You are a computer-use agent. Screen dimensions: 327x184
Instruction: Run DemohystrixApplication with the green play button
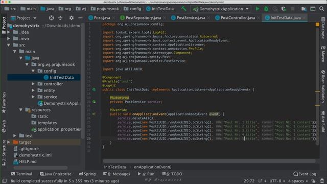[258, 9]
